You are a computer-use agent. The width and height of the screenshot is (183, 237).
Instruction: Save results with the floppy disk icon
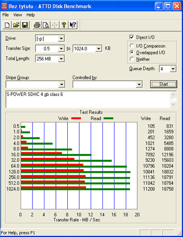[x=25, y=25]
